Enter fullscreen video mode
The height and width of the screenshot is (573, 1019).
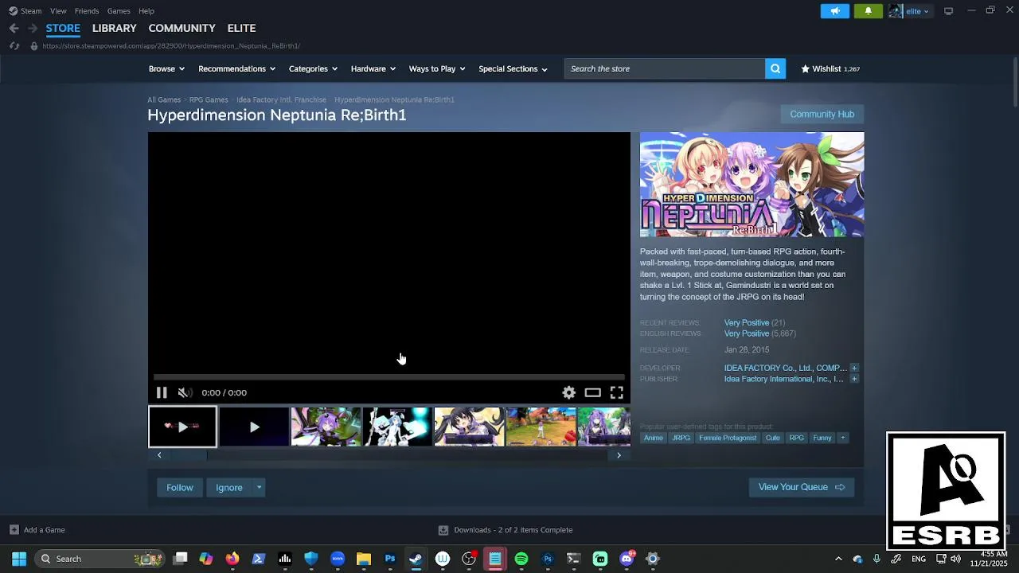tap(616, 392)
